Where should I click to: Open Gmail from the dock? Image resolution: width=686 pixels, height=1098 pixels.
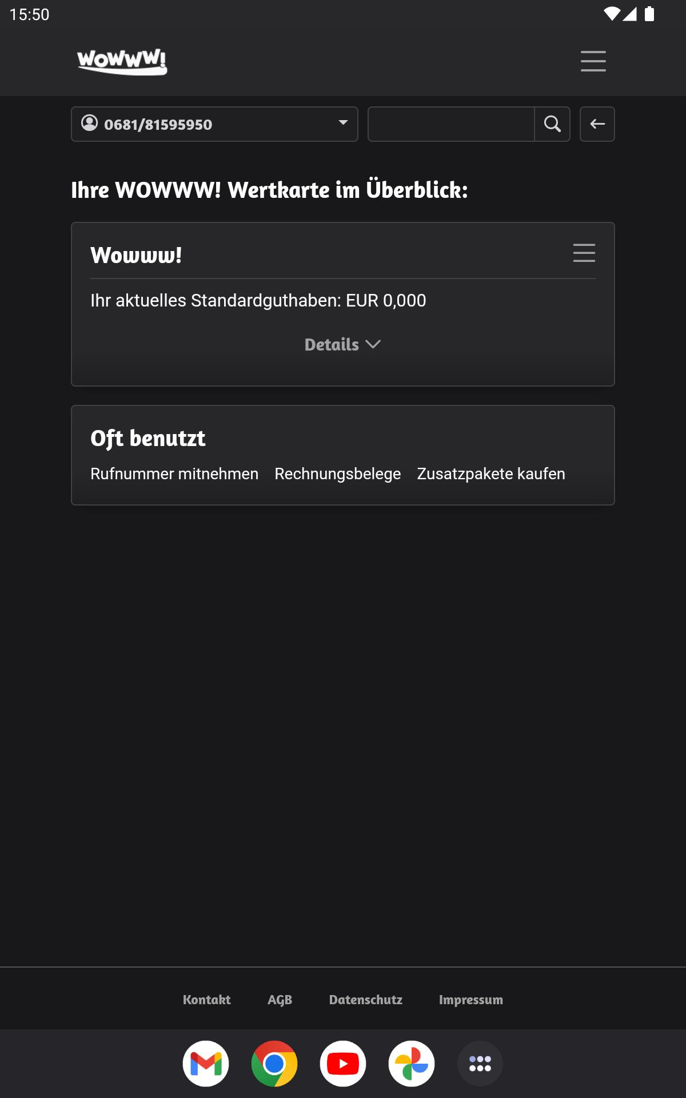pos(206,1064)
